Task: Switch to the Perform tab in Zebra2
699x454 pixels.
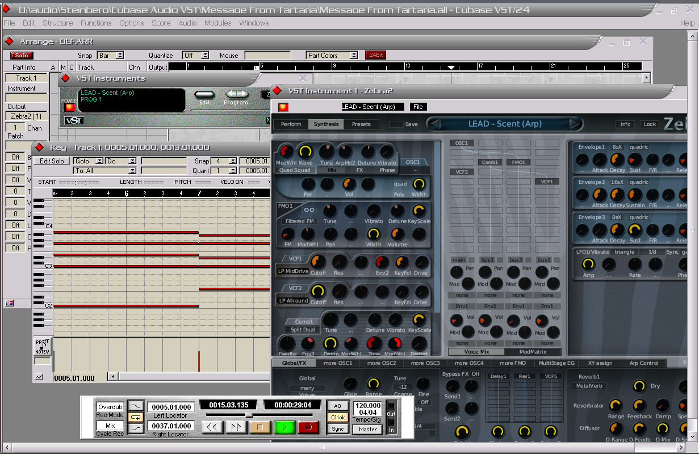Action: click(291, 124)
